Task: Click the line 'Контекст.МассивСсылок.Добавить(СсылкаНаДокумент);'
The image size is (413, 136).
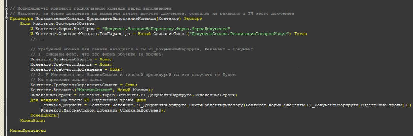Action: 103,111
